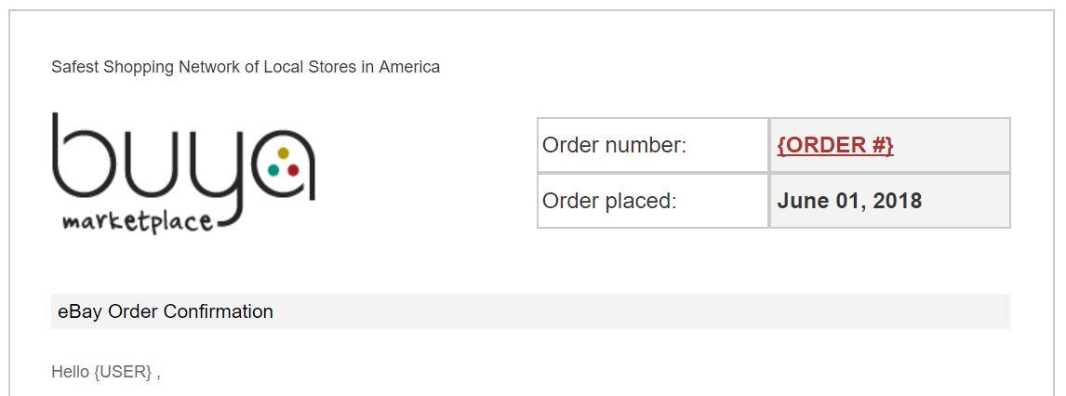This screenshot has width=1066, height=396.
Task: Click the red dot in the logo
Action: 293,170
